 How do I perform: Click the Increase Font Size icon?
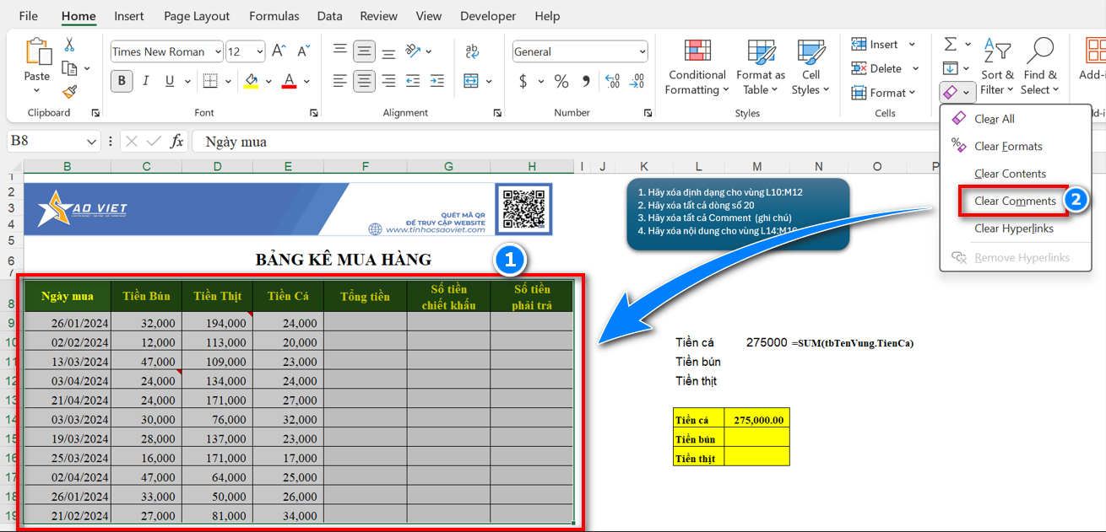pyautogui.click(x=279, y=51)
